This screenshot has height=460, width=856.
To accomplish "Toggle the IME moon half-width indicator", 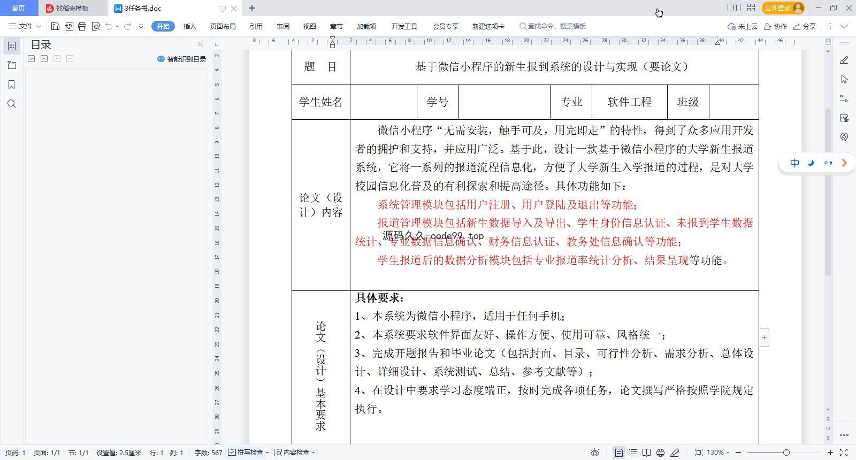I will (811, 163).
